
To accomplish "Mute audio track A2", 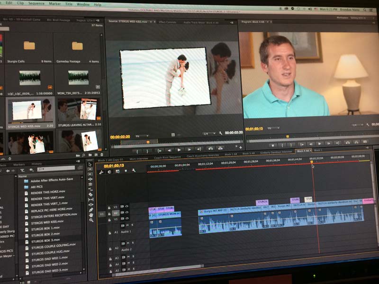I will [x=128, y=243].
